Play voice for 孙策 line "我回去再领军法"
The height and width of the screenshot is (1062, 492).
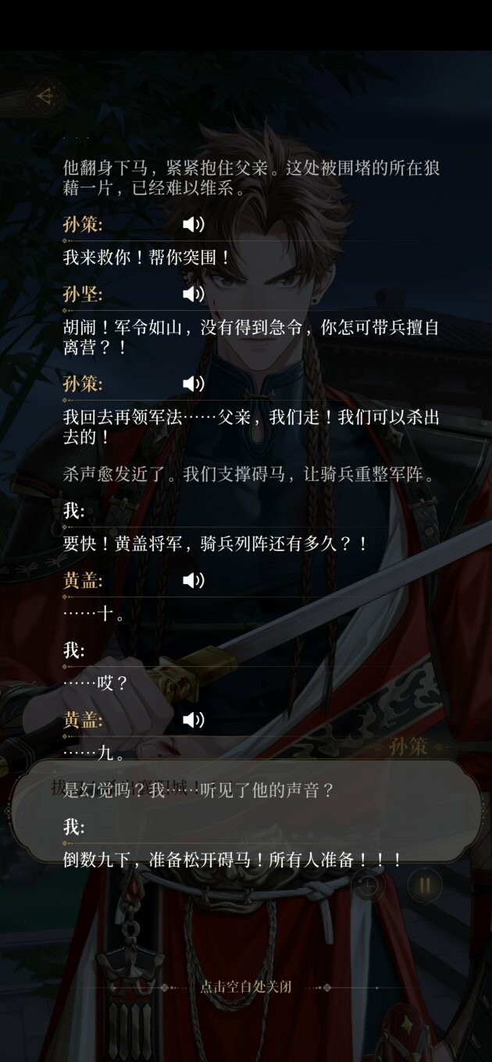[x=193, y=383]
